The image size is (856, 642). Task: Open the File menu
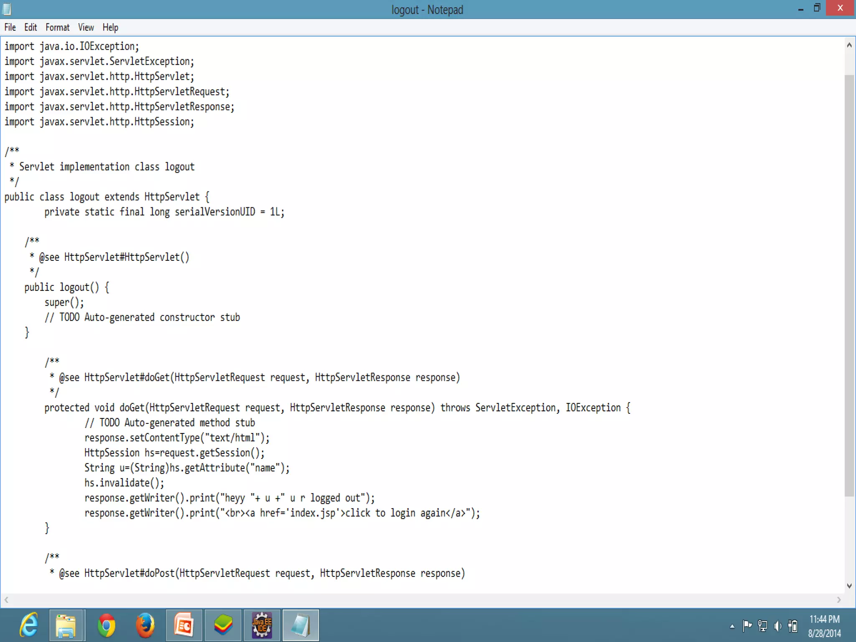coord(10,28)
